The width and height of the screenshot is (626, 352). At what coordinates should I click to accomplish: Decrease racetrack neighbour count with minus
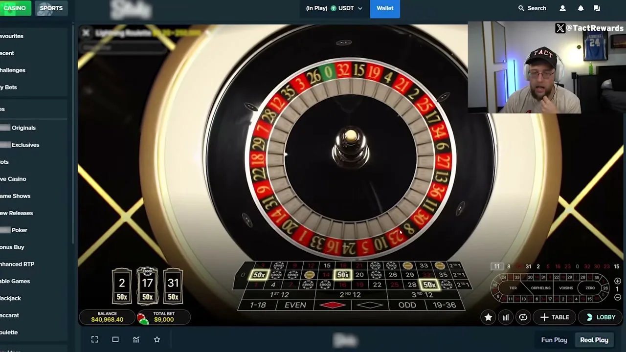[618, 297]
